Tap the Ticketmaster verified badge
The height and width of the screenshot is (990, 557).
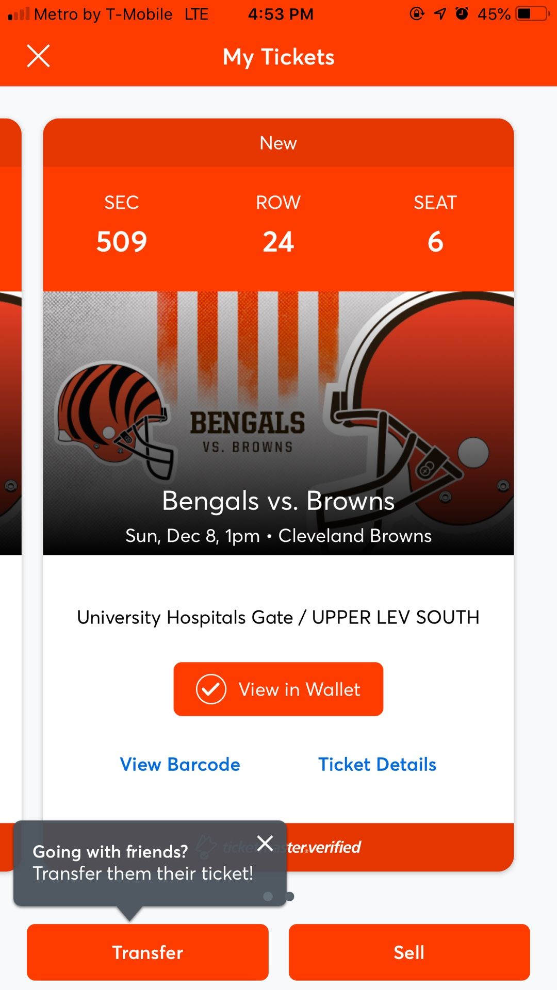(324, 847)
